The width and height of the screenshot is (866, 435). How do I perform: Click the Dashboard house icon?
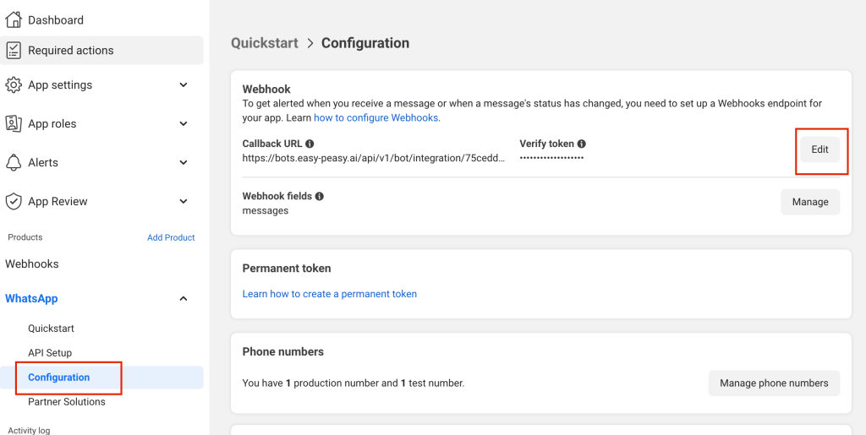14,19
